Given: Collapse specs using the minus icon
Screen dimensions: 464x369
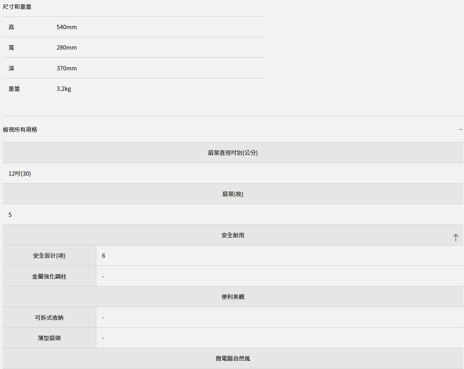Looking at the screenshot, I should point(460,130).
